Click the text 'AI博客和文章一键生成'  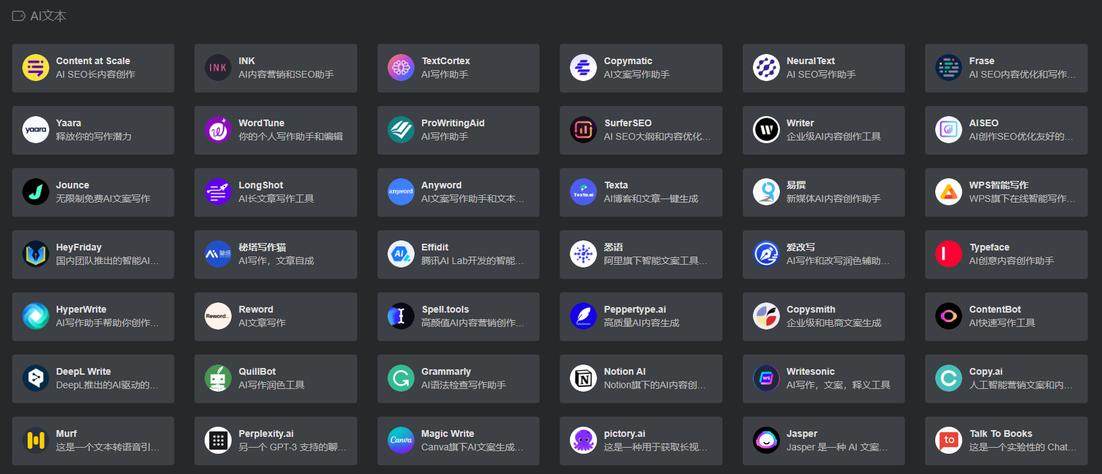point(651,199)
